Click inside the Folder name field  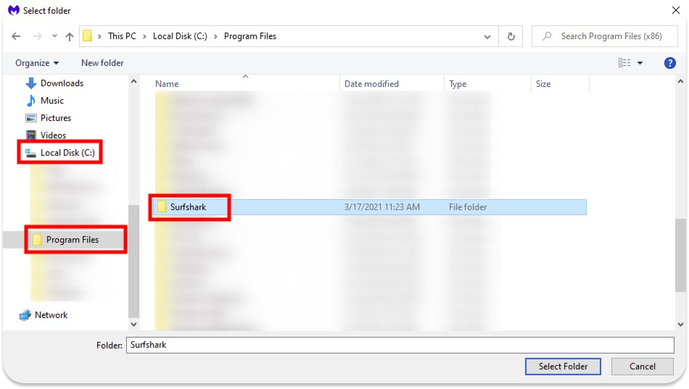point(399,345)
